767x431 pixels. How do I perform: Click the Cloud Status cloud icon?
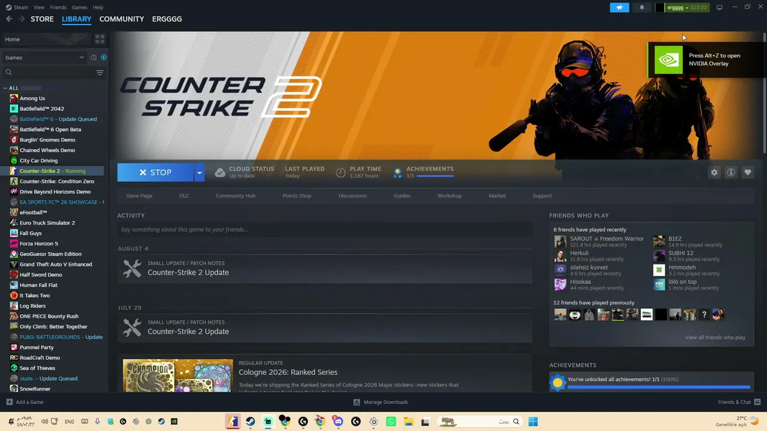[220, 172]
